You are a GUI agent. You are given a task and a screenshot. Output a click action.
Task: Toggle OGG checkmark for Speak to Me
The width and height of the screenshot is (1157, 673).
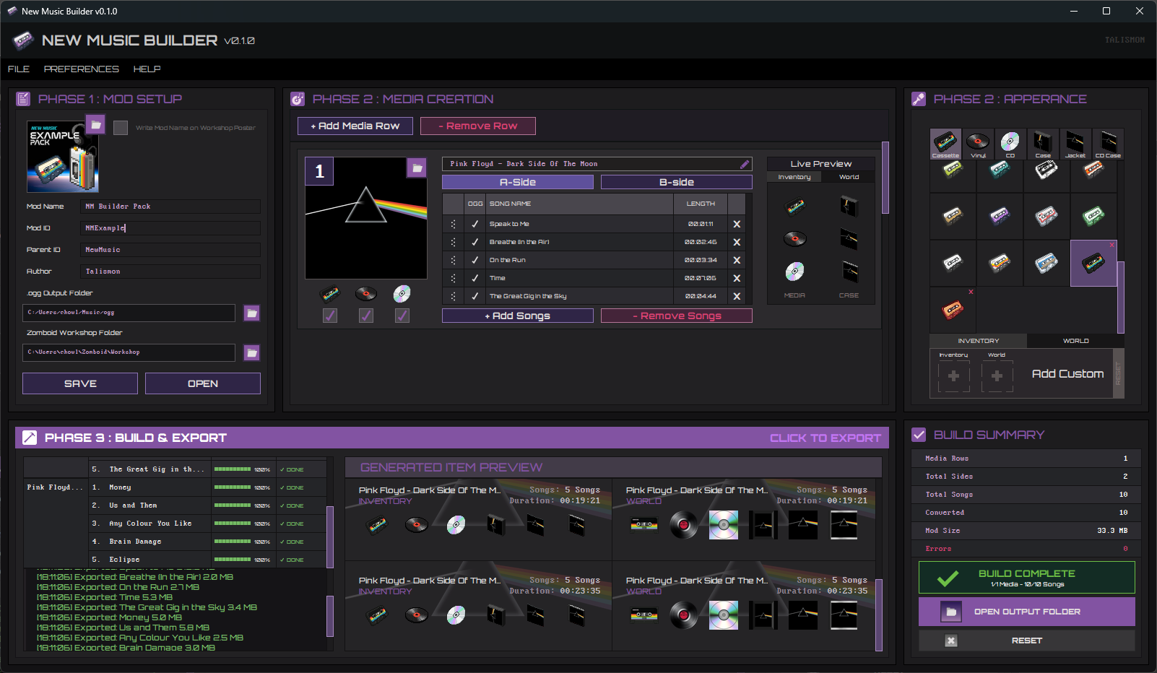pos(474,224)
